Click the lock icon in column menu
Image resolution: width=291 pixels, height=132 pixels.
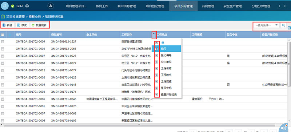pos(163,42)
